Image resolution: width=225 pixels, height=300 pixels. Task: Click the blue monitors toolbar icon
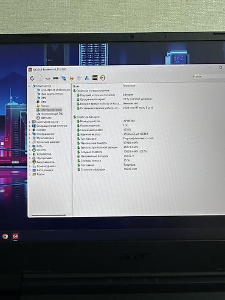click(64, 78)
